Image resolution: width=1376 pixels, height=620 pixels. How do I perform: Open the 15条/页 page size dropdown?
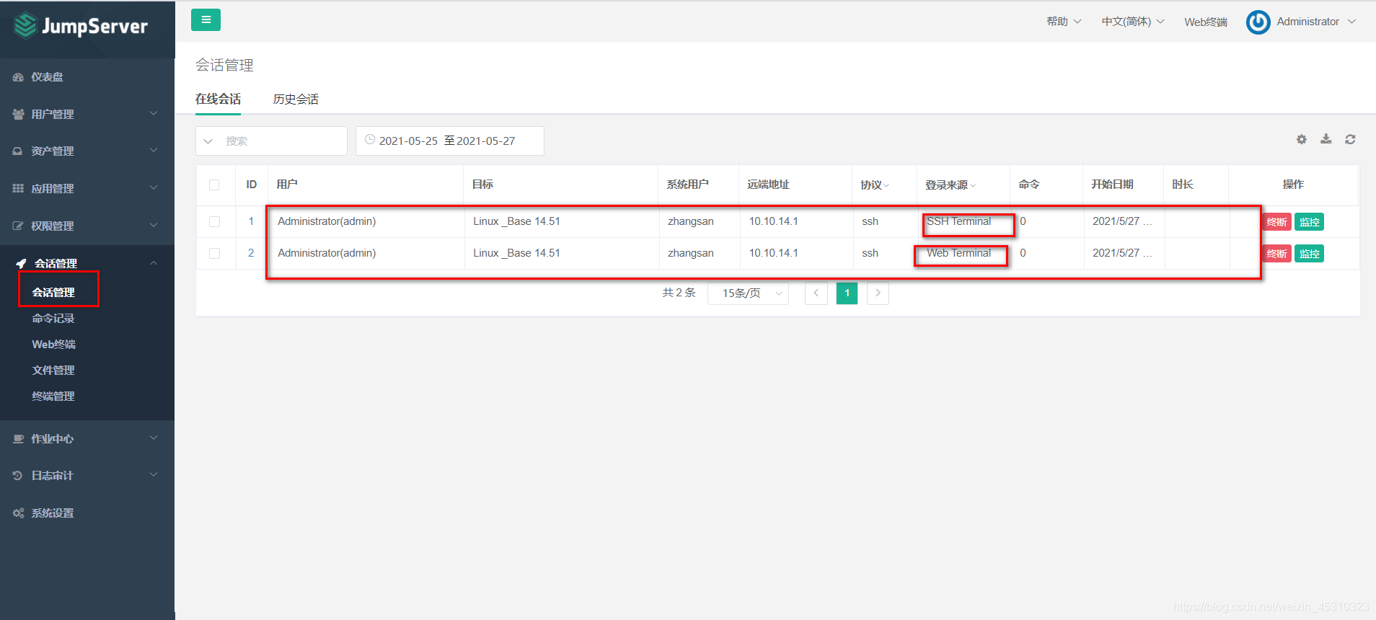pyautogui.click(x=748, y=293)
